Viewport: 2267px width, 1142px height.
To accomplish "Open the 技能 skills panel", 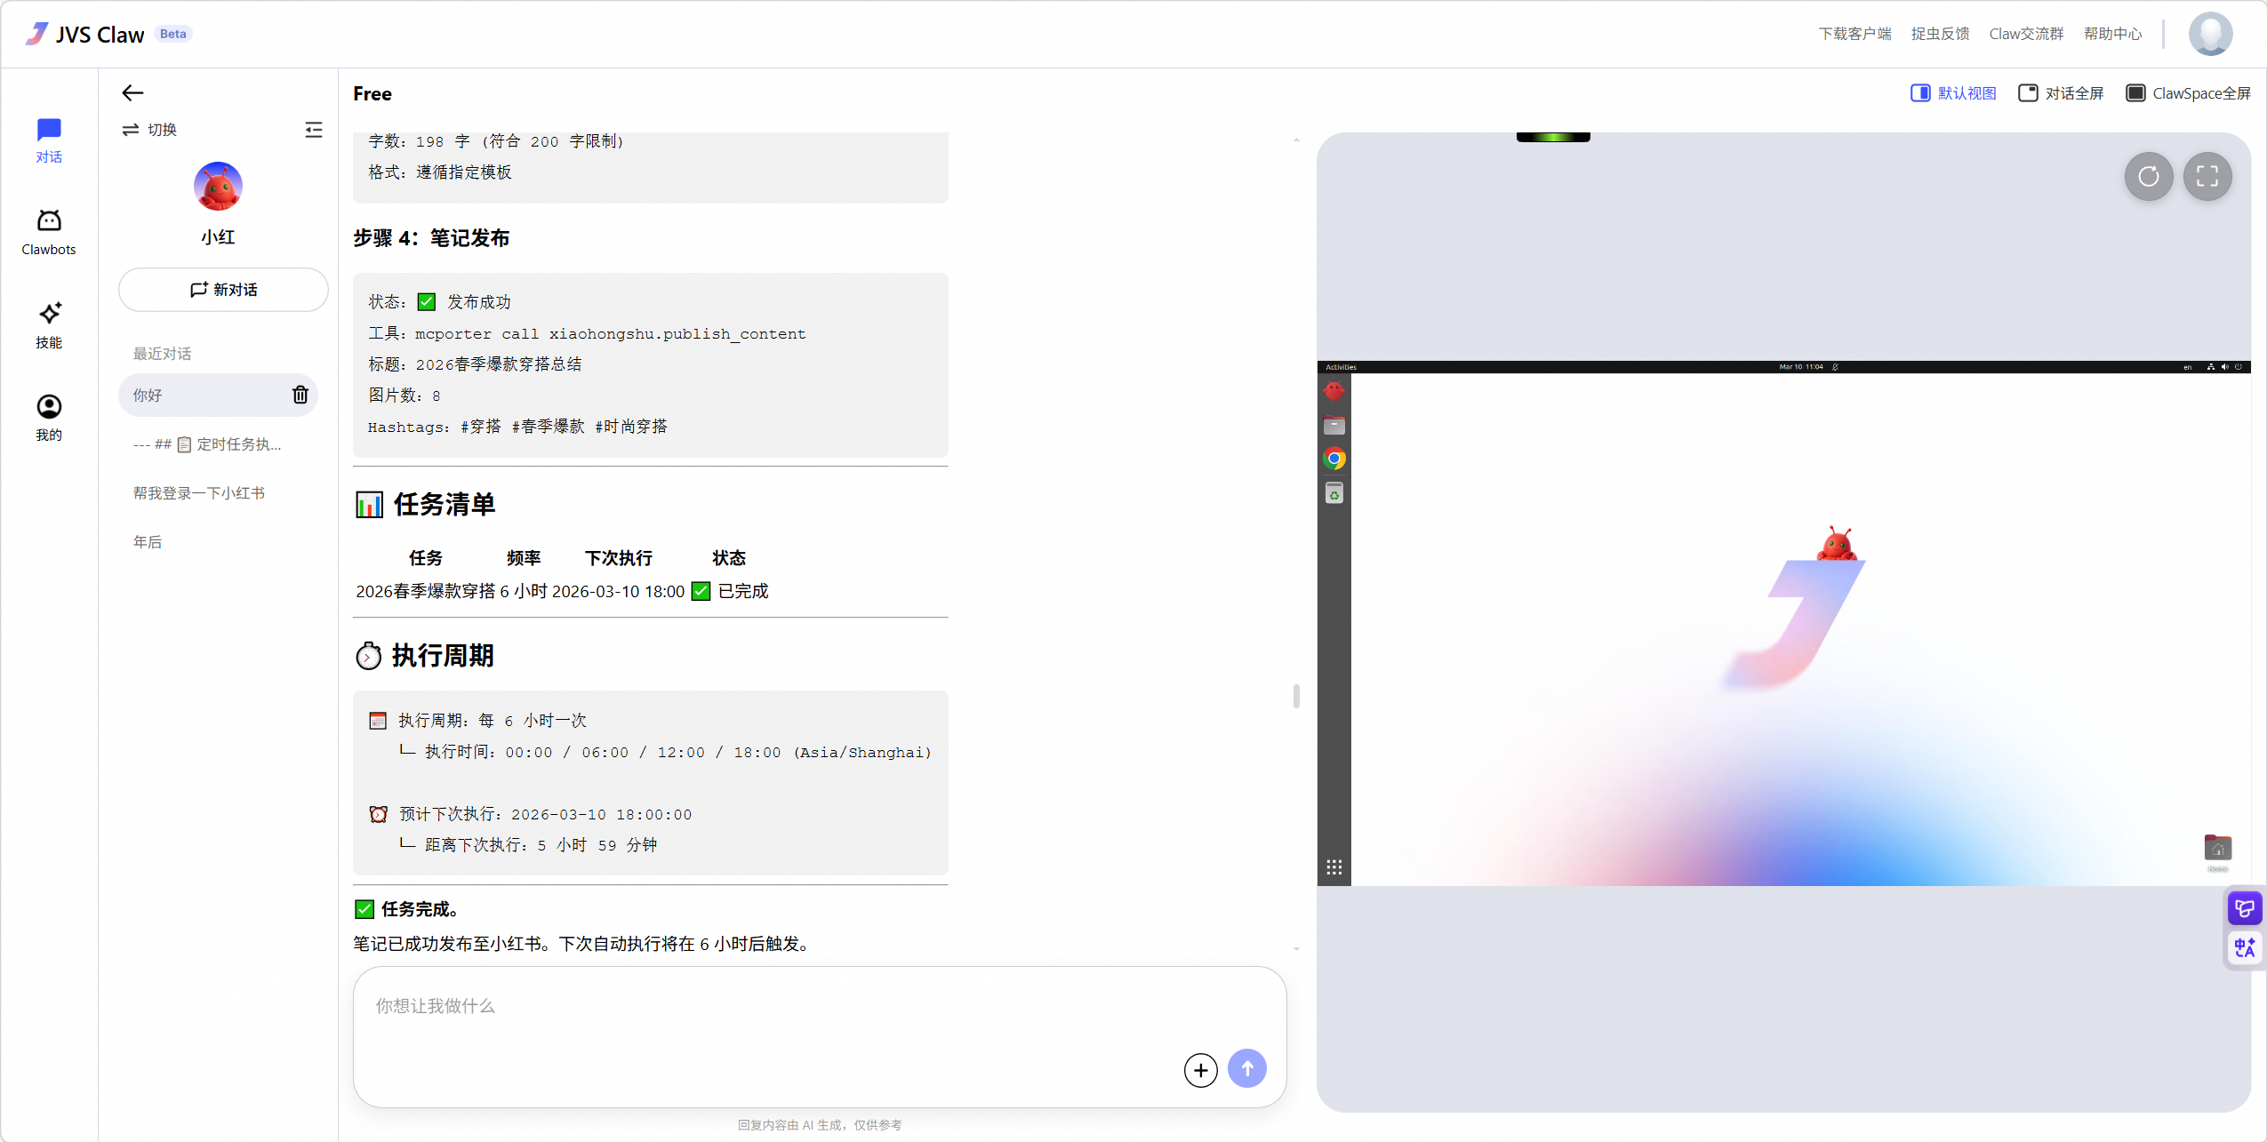I will click(x=49, y=323).
